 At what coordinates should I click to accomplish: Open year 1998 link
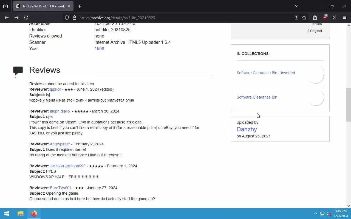pyautogui.click(x=99, y=48)
